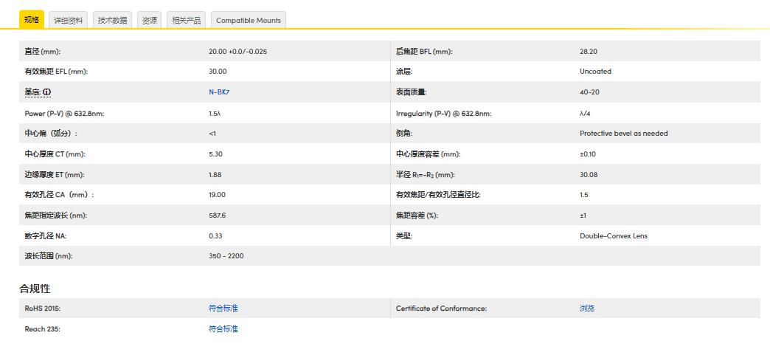View the 相关产品 tab
This screenshot has width=770, height=355.
[x=186, y=20]
